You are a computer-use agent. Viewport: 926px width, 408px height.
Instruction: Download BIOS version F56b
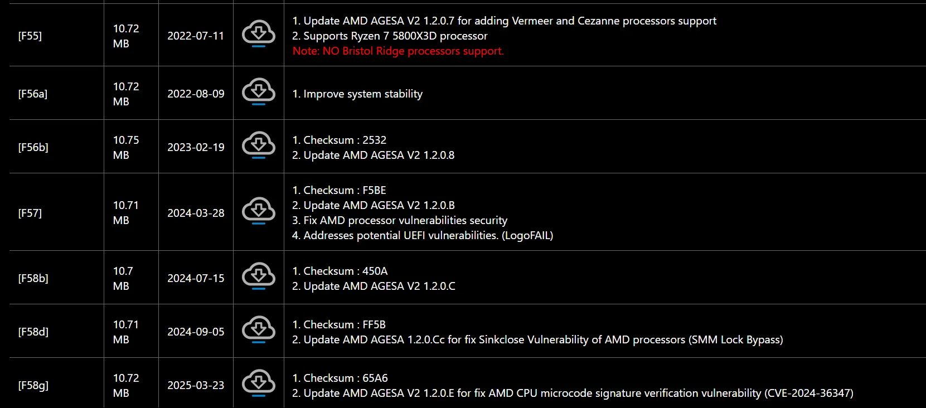pos(258,145)
